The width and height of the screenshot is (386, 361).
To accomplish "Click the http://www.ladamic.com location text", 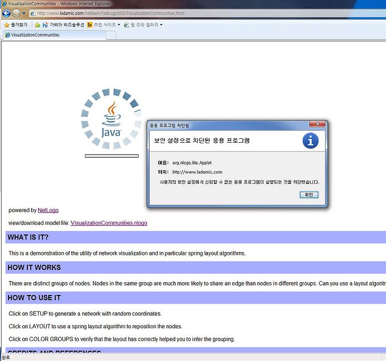I will tap(197, 172).
